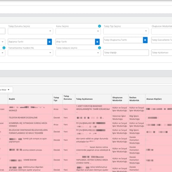
Task: Click Yeni status in TELEFON REHBERİ row
Action: 66,118
